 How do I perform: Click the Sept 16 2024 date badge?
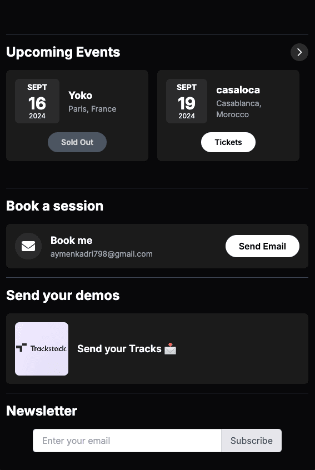pos(37,101)
